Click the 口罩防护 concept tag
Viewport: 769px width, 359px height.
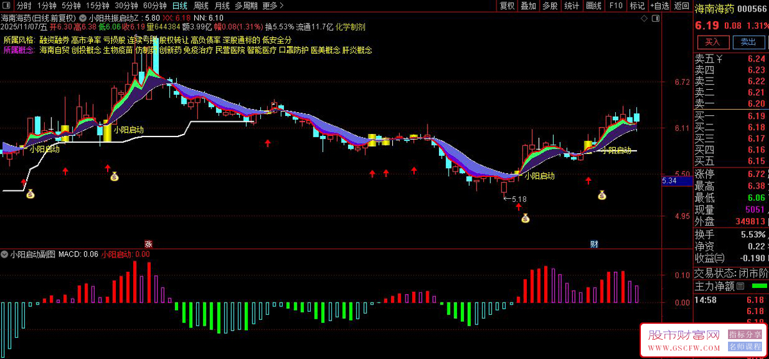[294, 50]
